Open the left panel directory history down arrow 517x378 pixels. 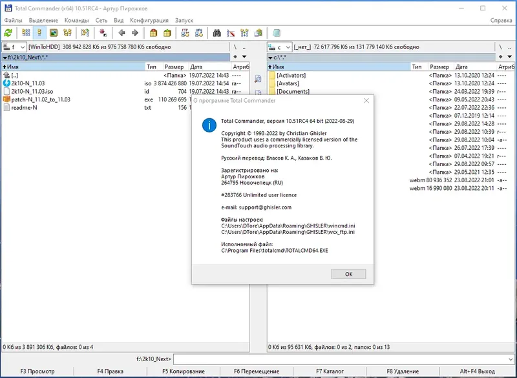click(244, 57)
